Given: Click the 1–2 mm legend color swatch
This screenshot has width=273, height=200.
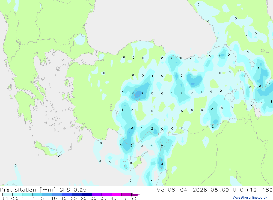Looking at the screenshot, I should point(27,195).
